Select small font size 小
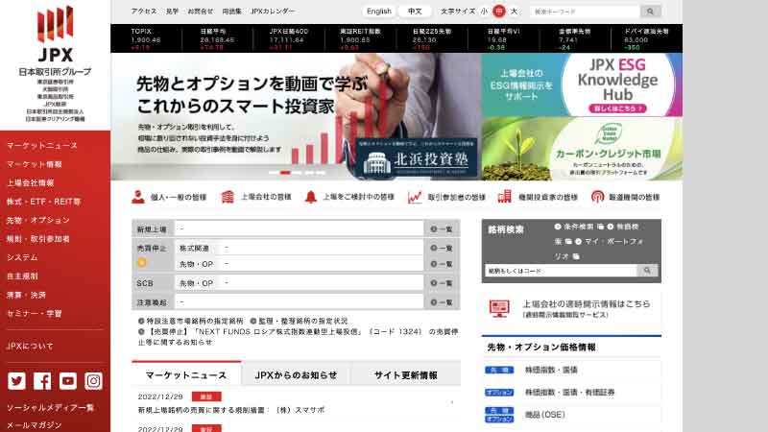 [484, 12]
